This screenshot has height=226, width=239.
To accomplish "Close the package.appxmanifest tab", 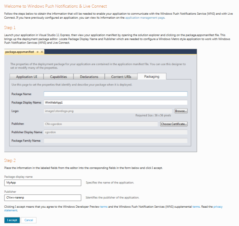I will pos(42,52).
